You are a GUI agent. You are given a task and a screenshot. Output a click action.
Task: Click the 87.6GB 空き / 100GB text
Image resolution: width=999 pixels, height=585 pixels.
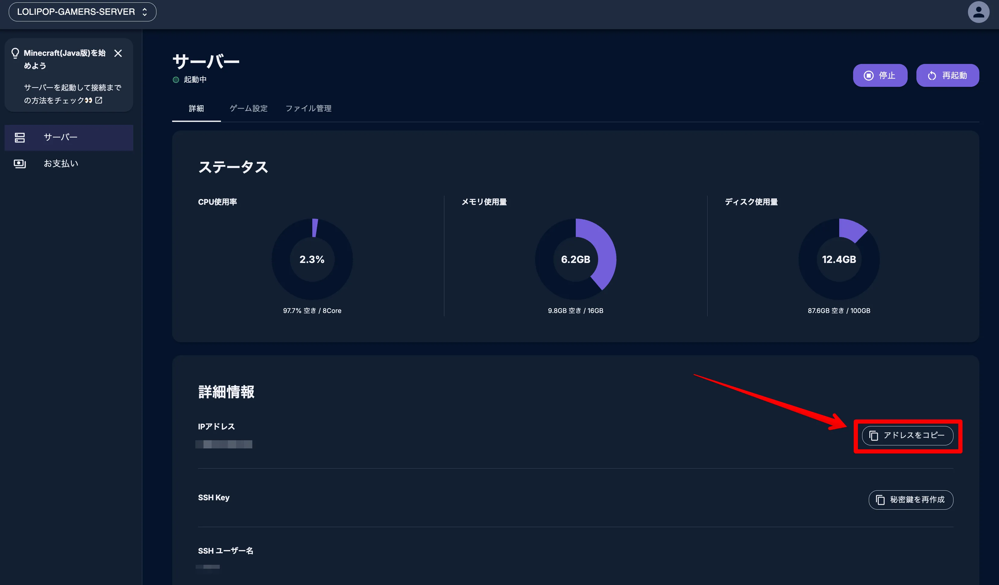tap(839, 311)
